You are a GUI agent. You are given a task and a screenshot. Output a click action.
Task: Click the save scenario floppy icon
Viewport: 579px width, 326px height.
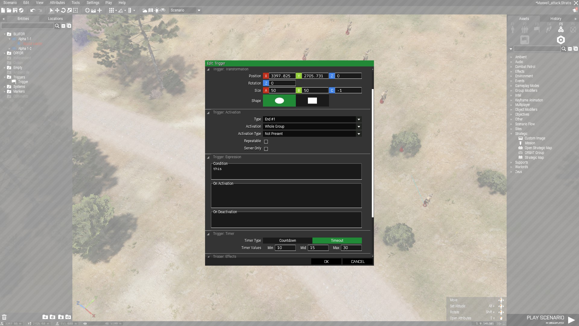tap(15, 10)
